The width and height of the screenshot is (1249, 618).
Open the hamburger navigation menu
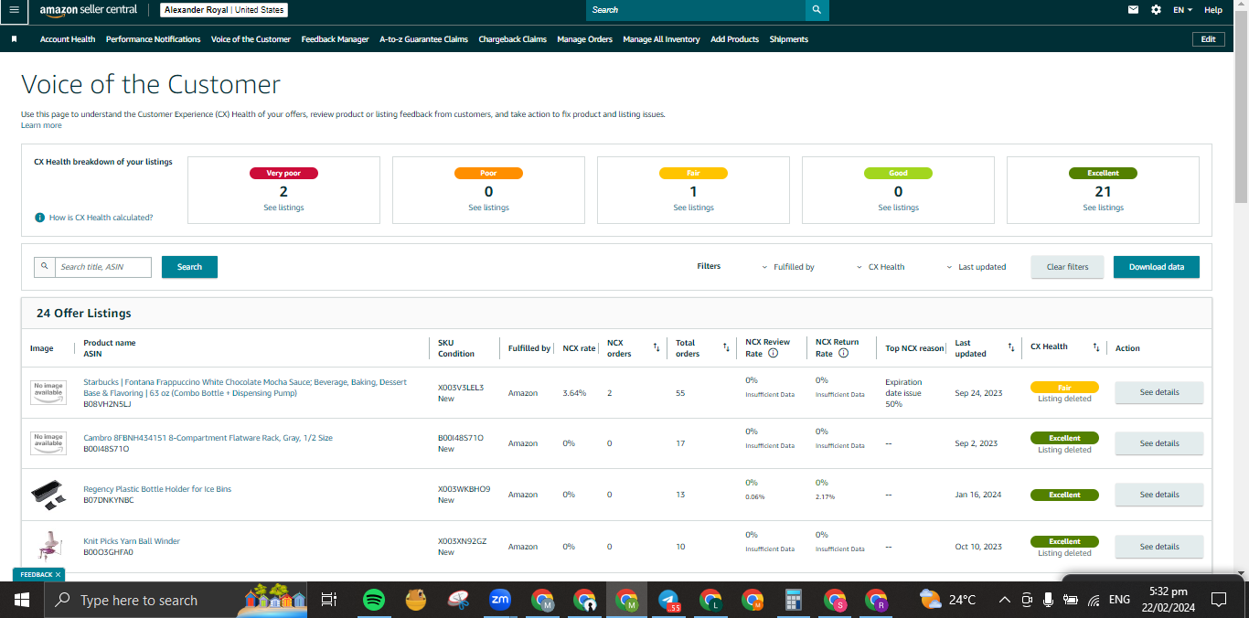tap(14, 10)
